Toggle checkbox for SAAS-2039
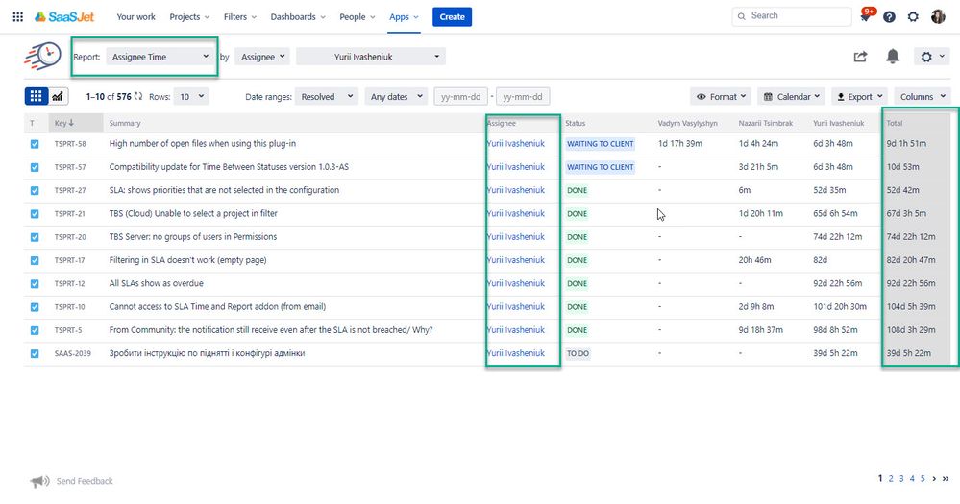Image resolution: width=960 pixels, height=504 pixels. [x=35, y=353]
